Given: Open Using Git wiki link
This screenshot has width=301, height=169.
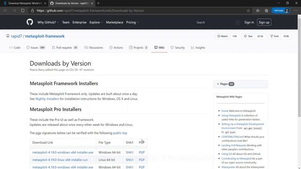Looking at the screenshot, I should tap(227, 154).
